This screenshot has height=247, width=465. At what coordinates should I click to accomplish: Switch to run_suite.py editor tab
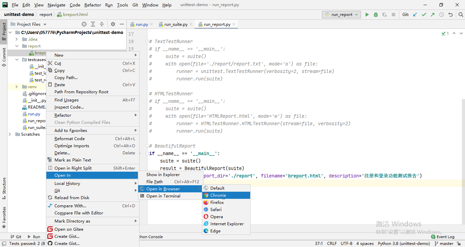(x=176, y=24)
